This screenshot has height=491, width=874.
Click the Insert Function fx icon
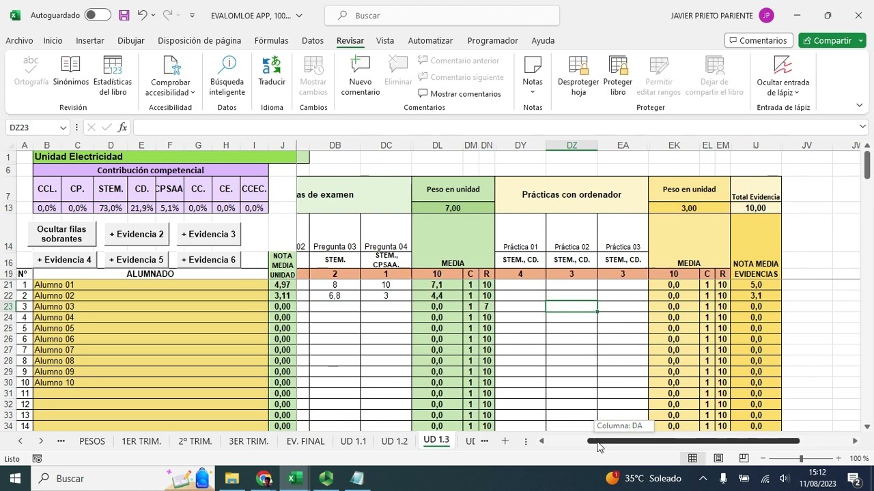[123, 128]
